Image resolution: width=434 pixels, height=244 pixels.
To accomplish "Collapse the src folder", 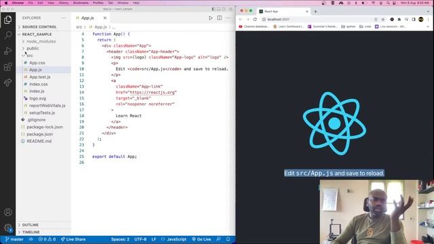I will point(43,56).
